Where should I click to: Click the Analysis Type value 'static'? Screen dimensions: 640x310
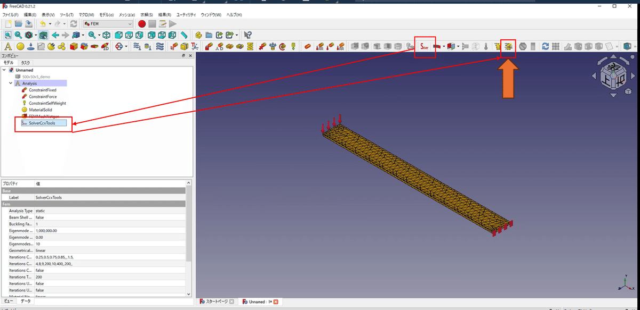(41, 211)
